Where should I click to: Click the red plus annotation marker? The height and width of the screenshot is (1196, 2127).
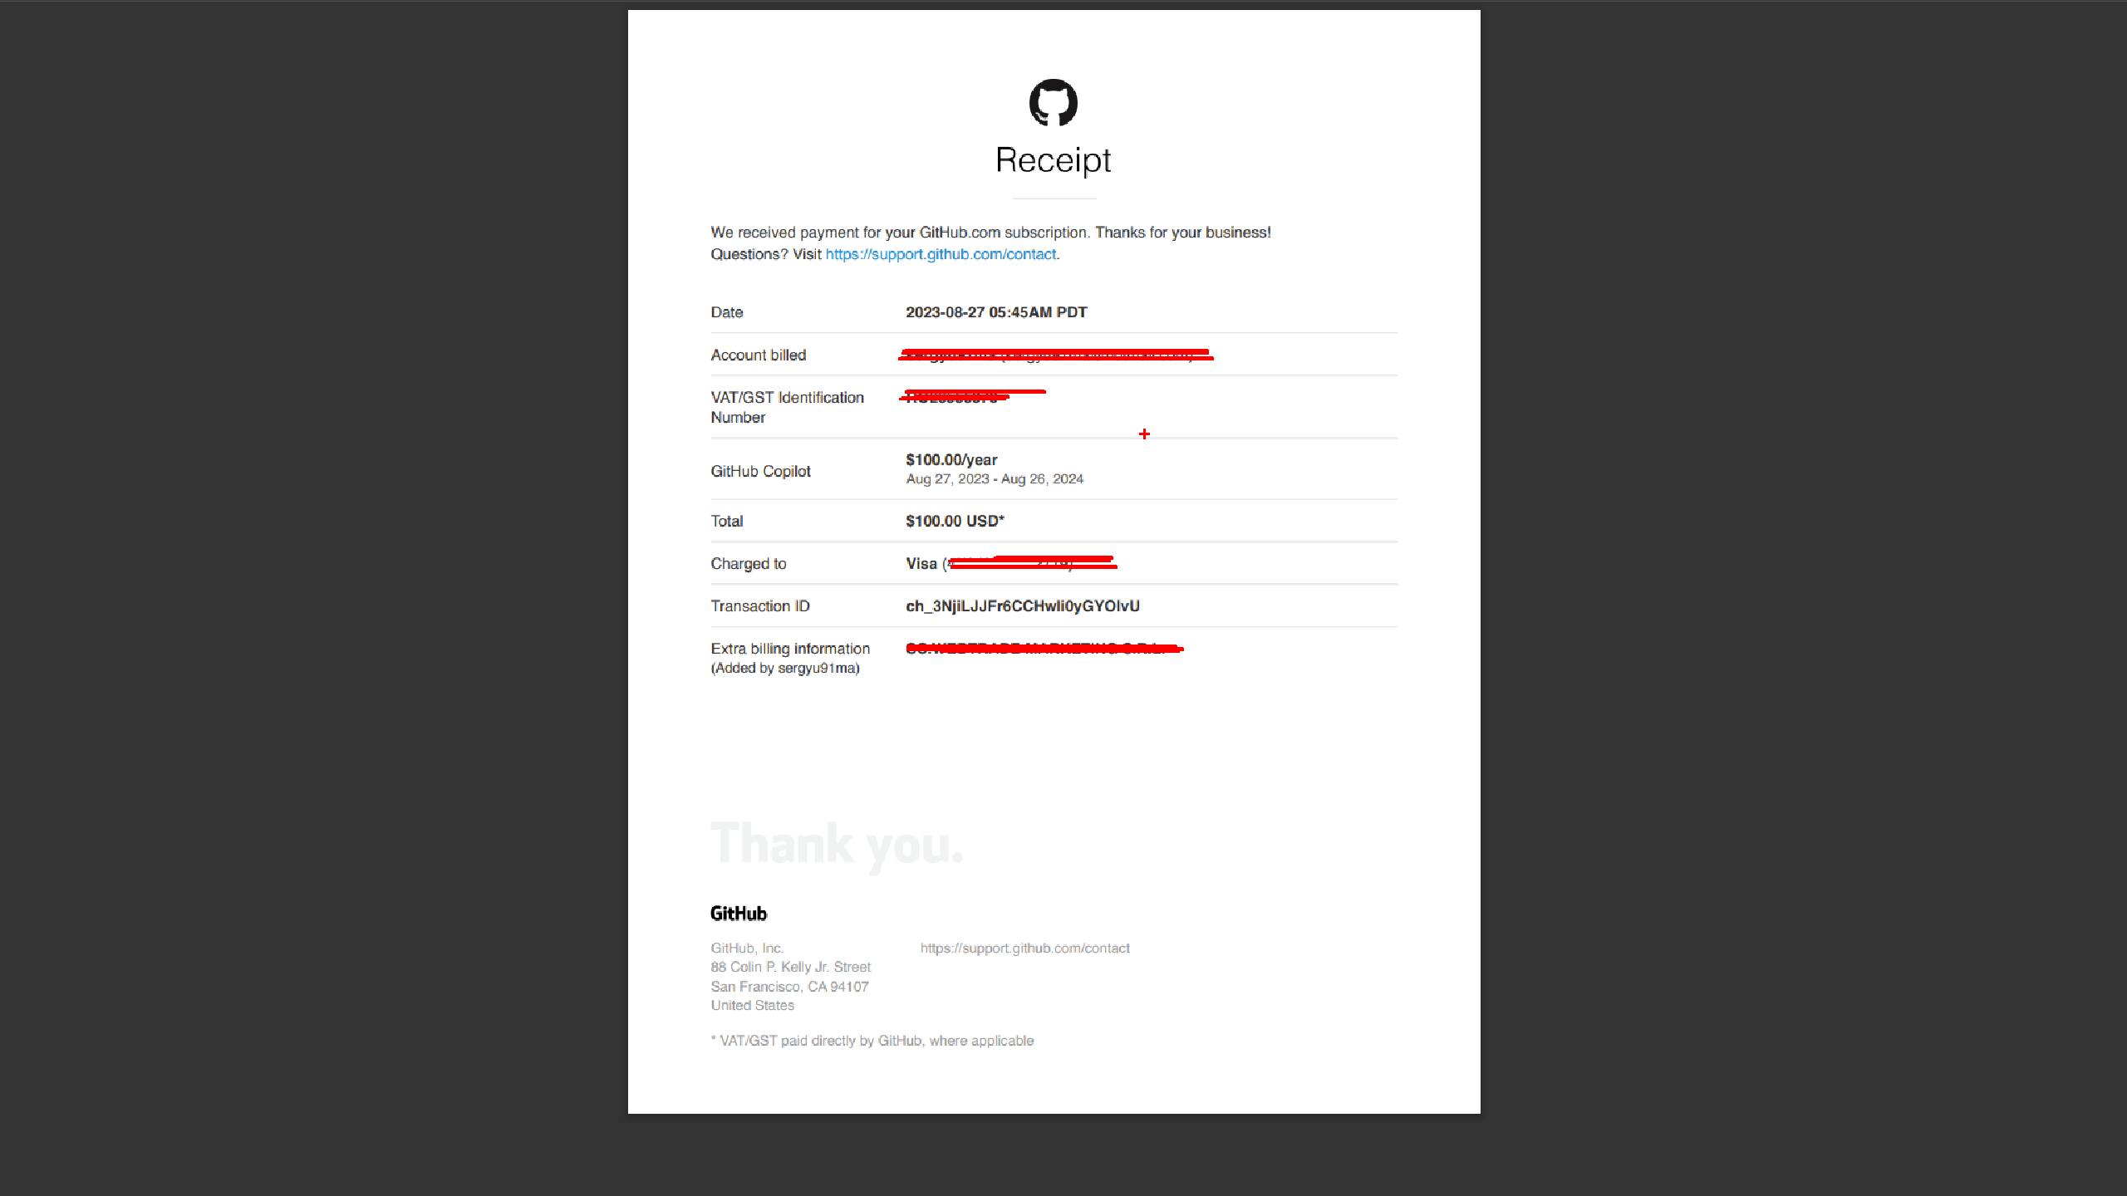pos(1144,434)
